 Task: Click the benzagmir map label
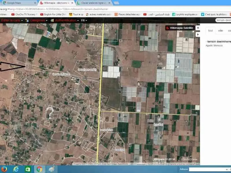pyautogui.click(x=106, y=130)
